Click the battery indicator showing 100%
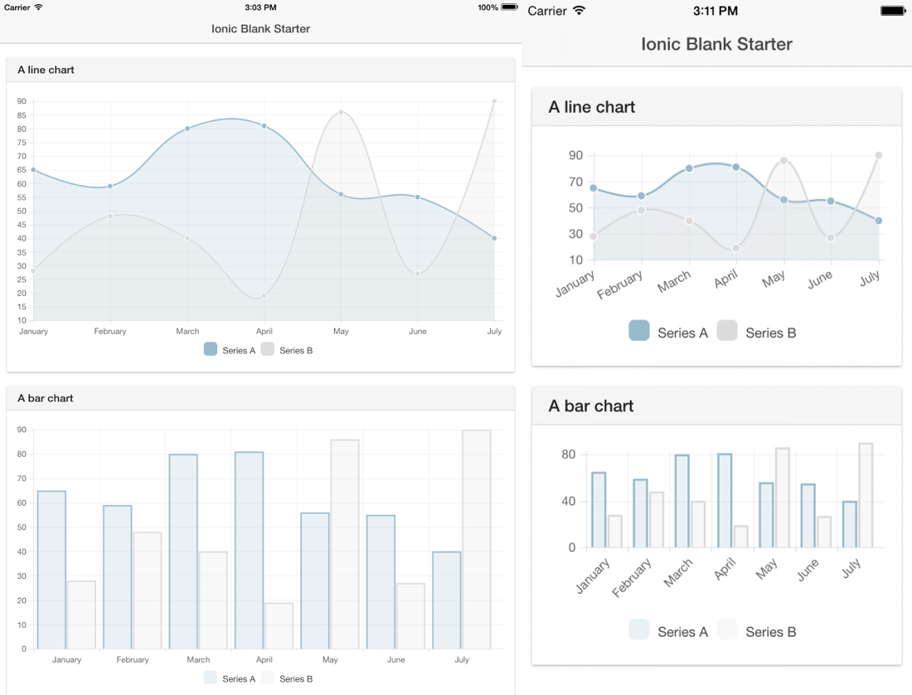The width and height of the screenshot is (912, 695). pos(488,7)
